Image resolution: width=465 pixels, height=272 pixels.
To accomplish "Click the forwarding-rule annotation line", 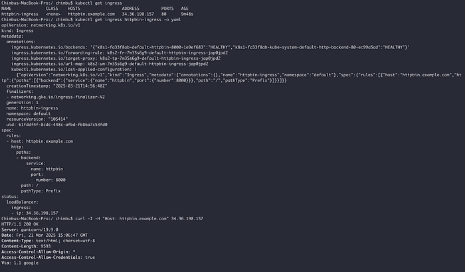I will [120, 52].
